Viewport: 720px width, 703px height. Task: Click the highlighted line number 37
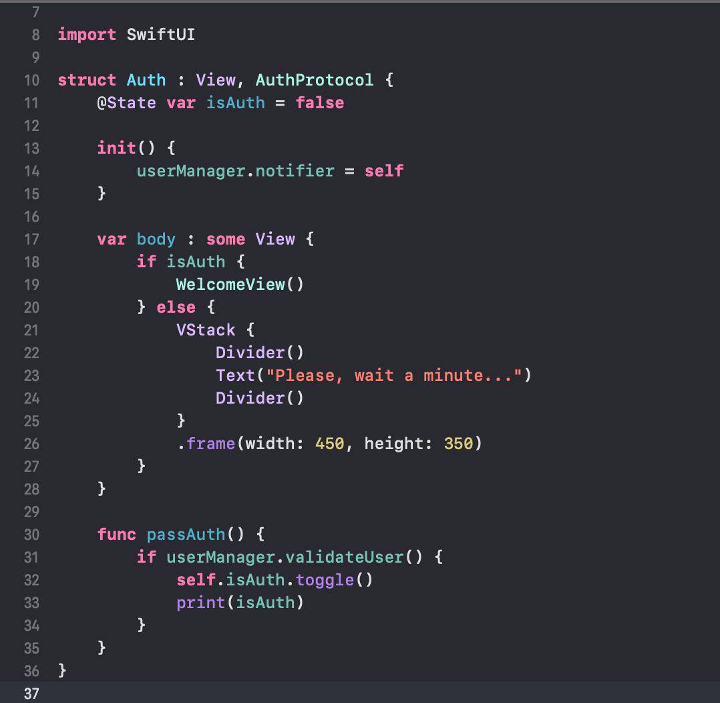point(31,694)
